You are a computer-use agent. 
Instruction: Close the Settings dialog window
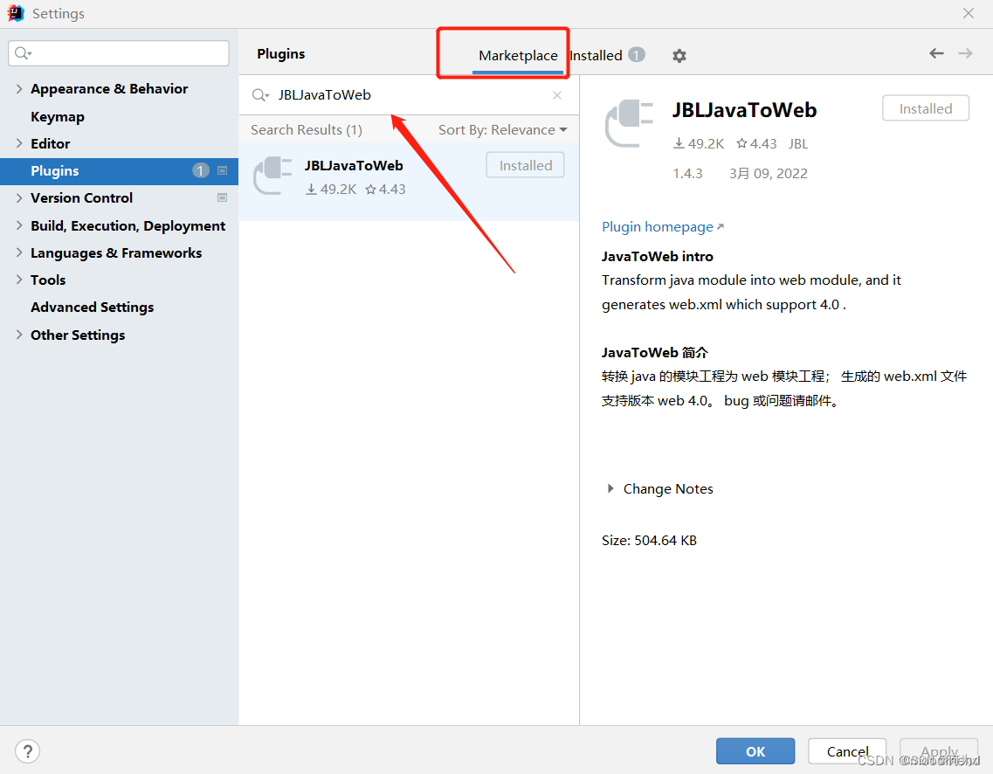tap(969, 13)
